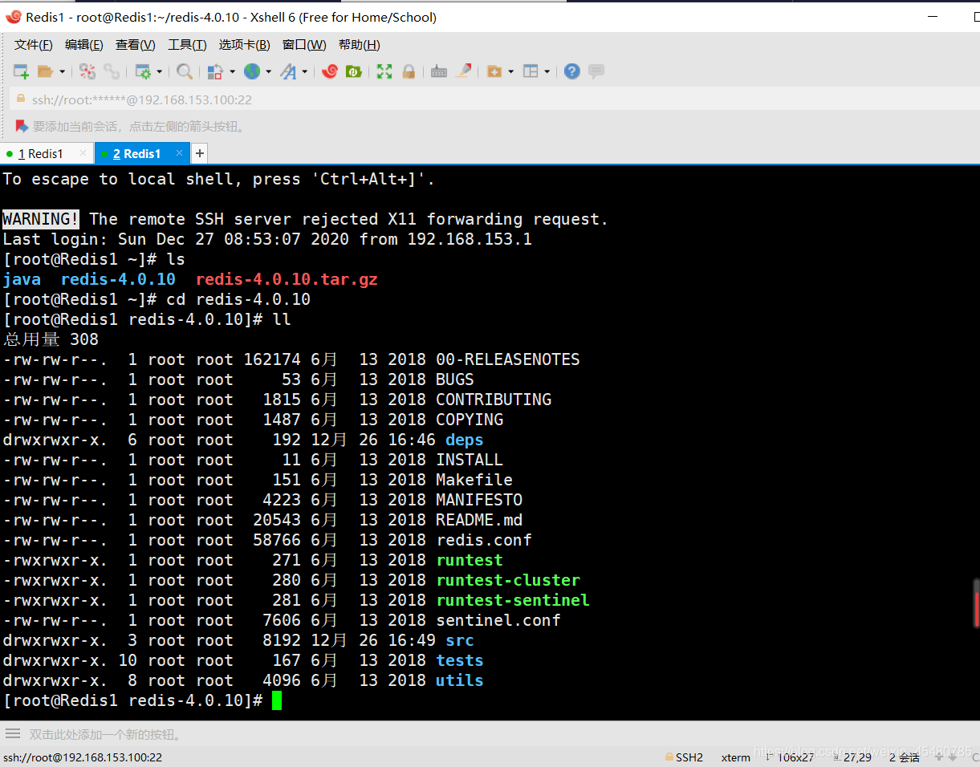Screen dimensions: 980x767
Task: Click the keyboard key-mapping icon
Action: (438, 71)
